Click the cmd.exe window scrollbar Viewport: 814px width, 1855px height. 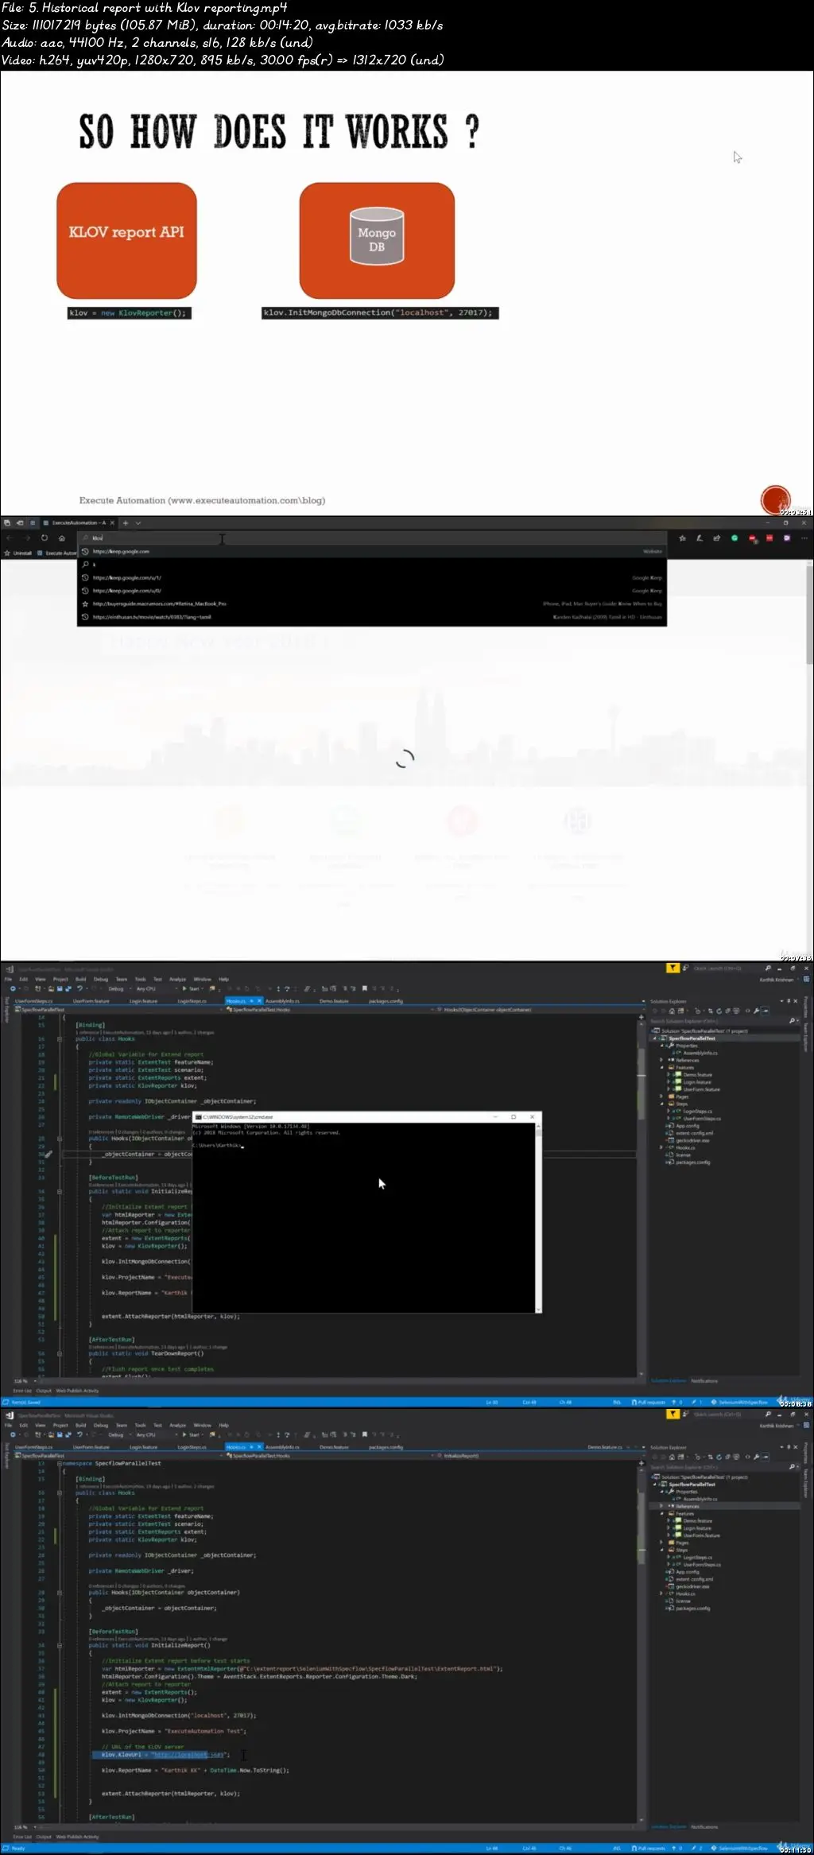(x=538, y=1217)
